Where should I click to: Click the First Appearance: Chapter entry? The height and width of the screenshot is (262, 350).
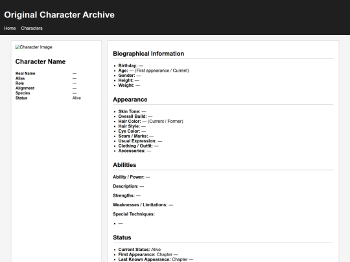(148, 254)
